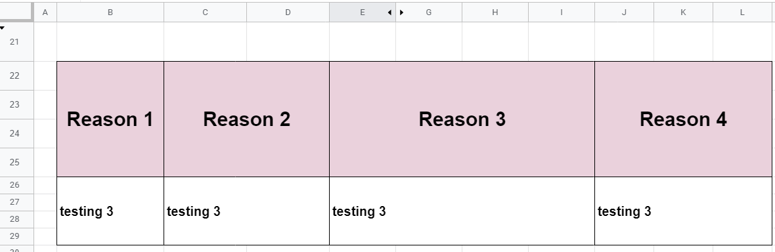Click the Reason 3 merged cell

click(462, 119)
